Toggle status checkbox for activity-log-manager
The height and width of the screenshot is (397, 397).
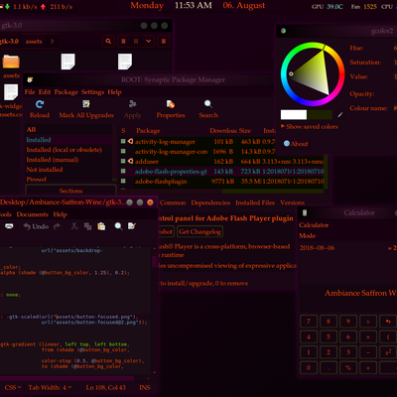(123, 141)
